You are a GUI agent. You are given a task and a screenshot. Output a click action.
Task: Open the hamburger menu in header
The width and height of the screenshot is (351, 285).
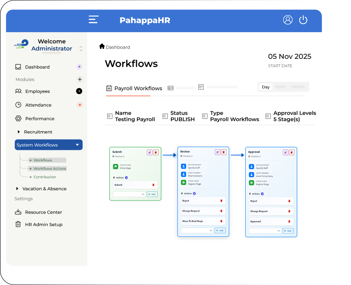93,20
